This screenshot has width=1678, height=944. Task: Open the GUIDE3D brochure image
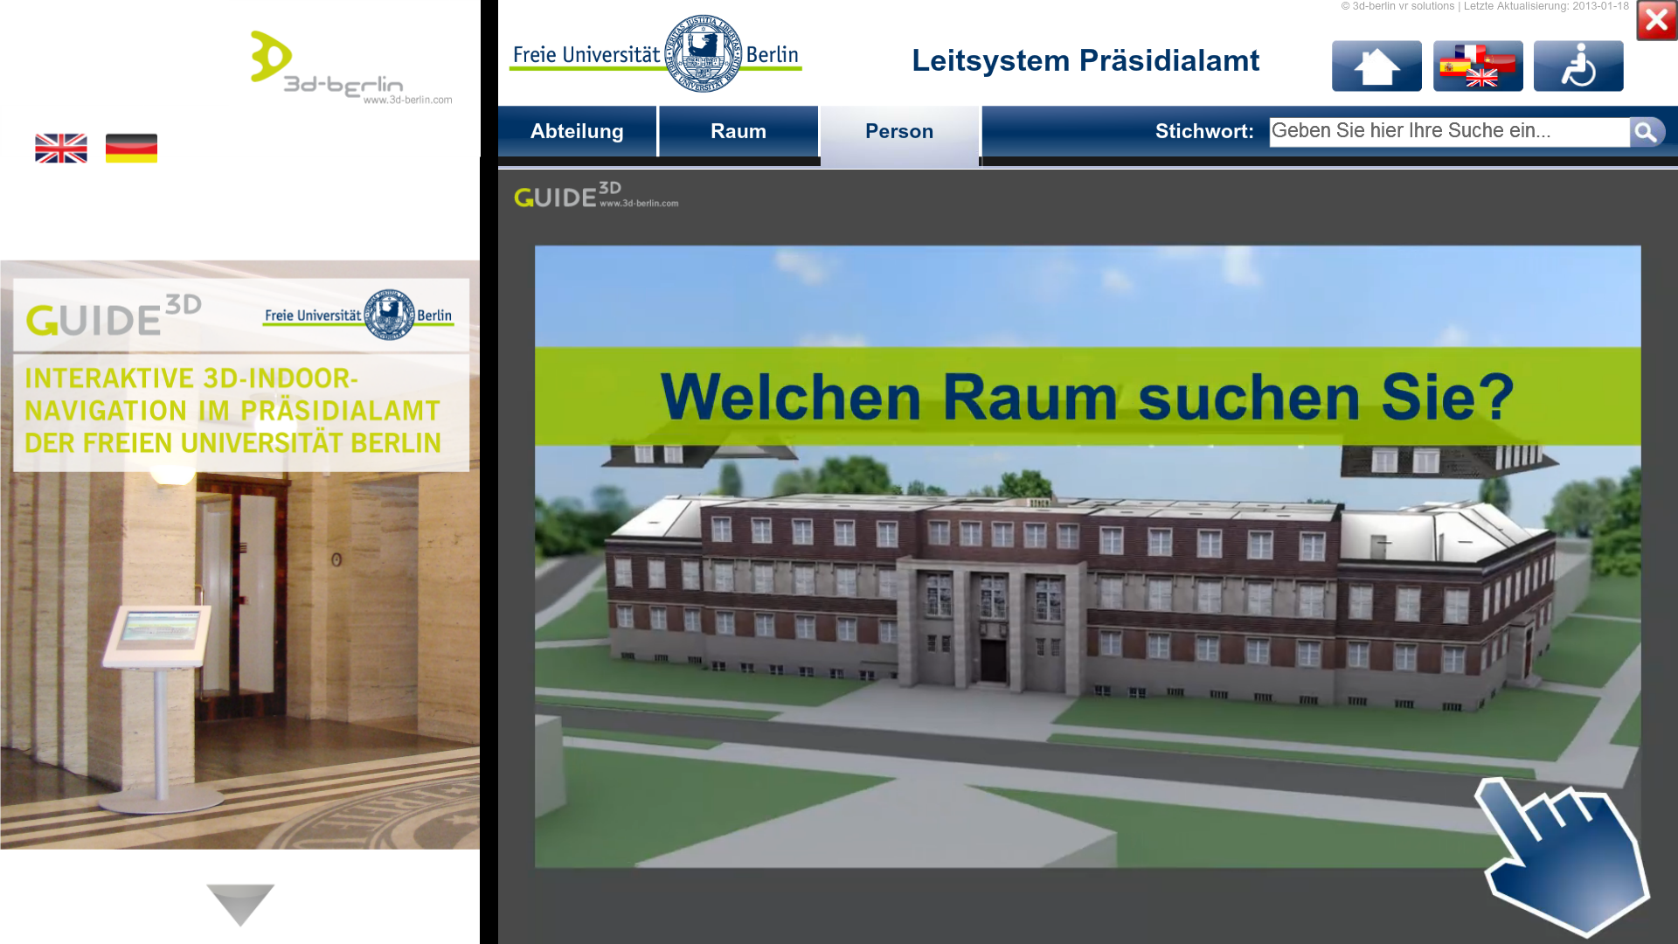point(239,554)
